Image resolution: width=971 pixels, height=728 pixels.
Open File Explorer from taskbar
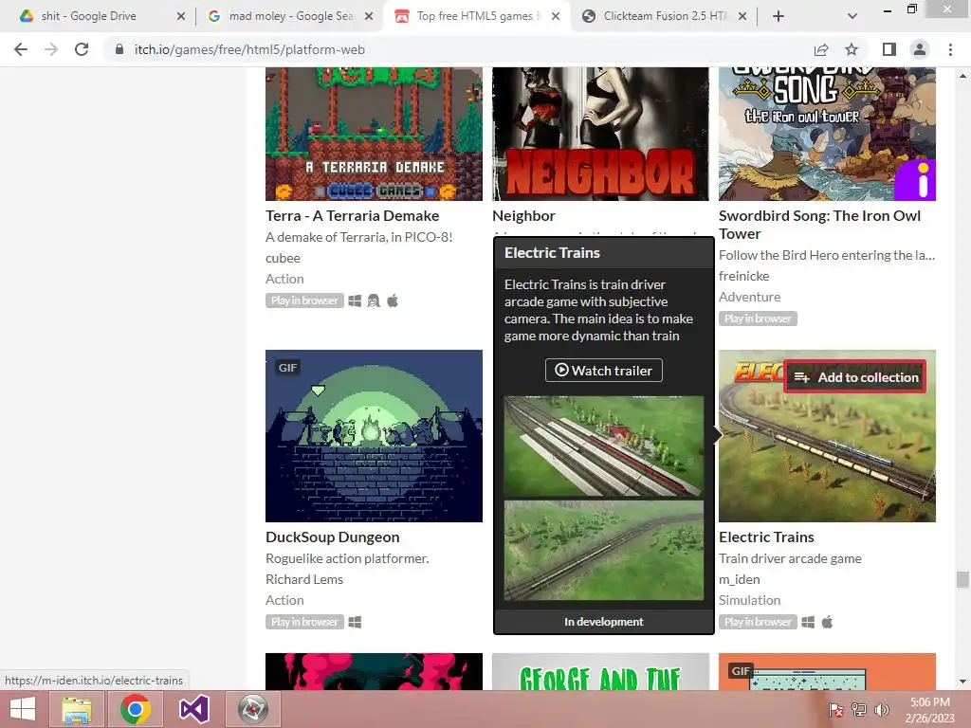tap(77, 709)
